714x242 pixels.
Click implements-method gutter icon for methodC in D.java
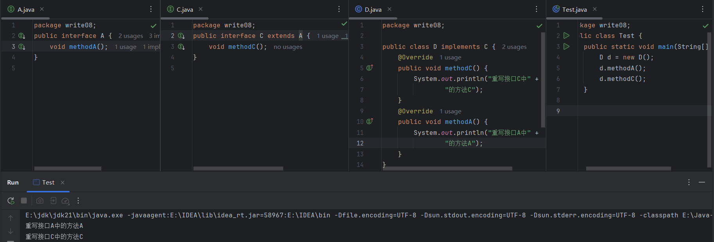(x=370, y=68)
